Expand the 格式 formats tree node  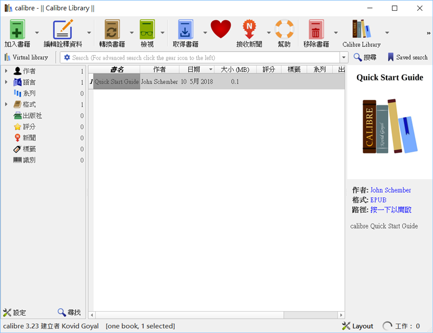pos(6,105)
